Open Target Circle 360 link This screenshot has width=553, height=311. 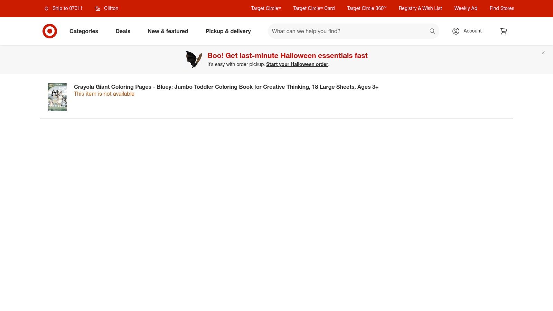(366, 8)
